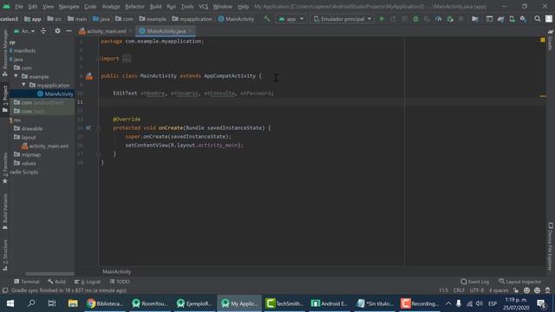Image resolution: width=555 pixels, height=312 pixels.
Task: Open the Terminal tool window
Action: coord(27,282)
